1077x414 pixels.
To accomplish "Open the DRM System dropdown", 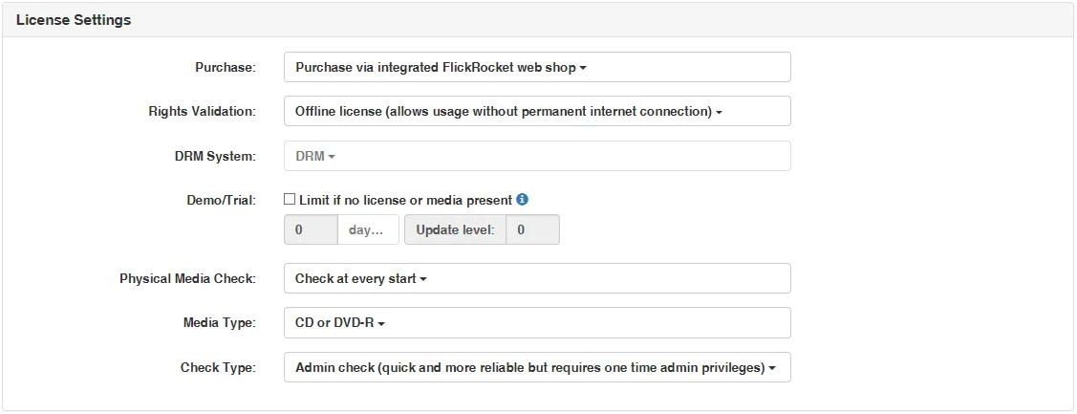I will pyautogui.click(x=537, y=156).
